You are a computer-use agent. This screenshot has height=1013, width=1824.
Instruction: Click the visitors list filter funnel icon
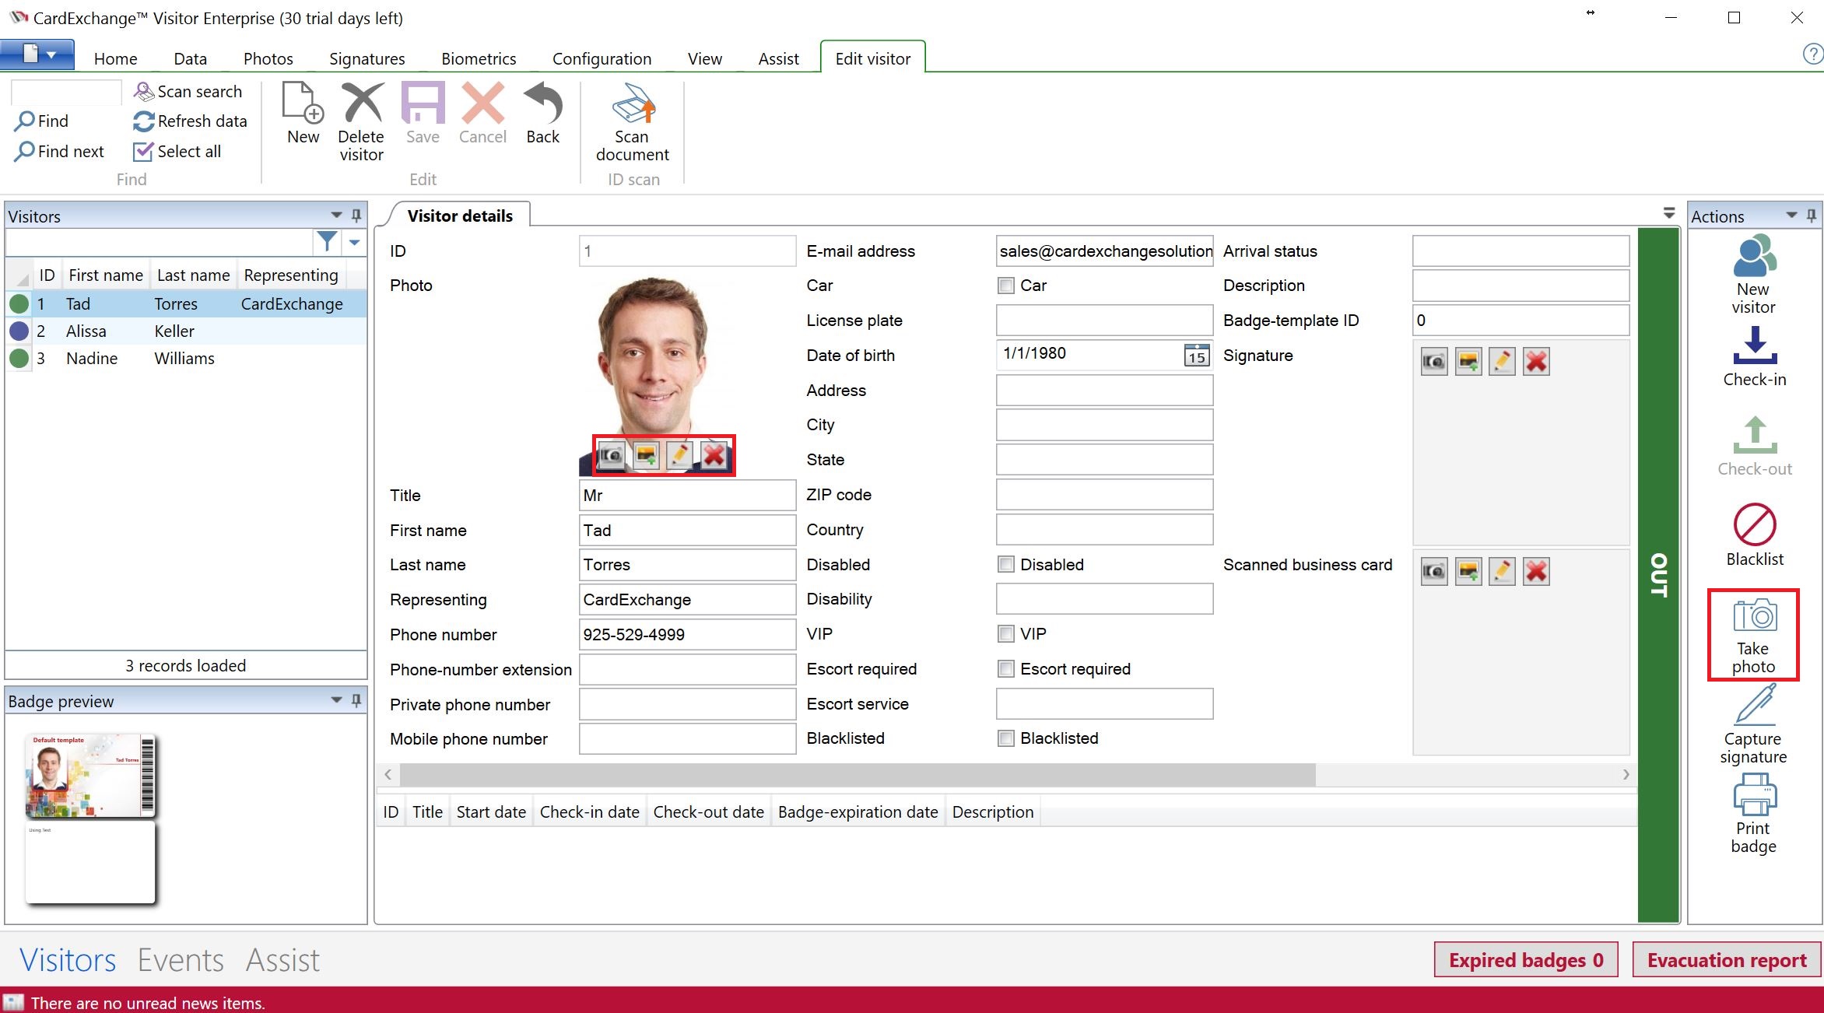(328, 242)
